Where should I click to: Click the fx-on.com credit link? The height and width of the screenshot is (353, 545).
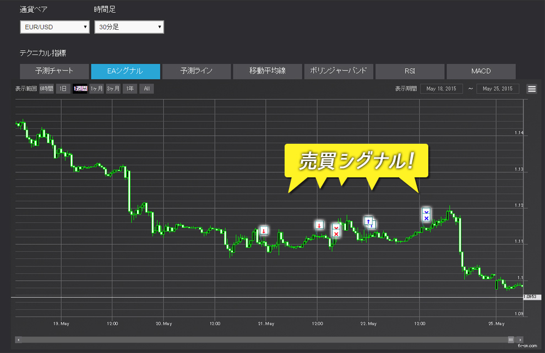click(527, 346)
